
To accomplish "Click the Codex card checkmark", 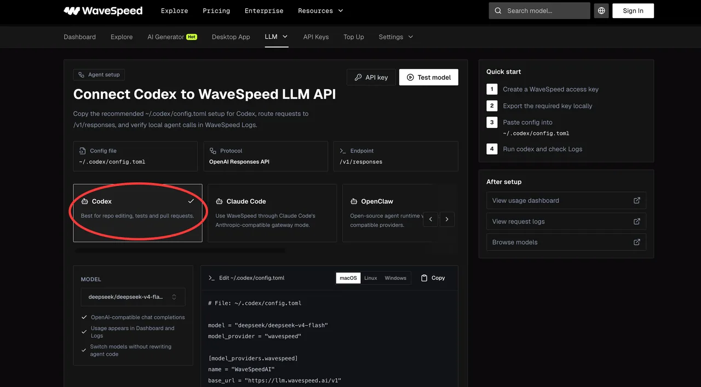I will [x=191, y=201].
